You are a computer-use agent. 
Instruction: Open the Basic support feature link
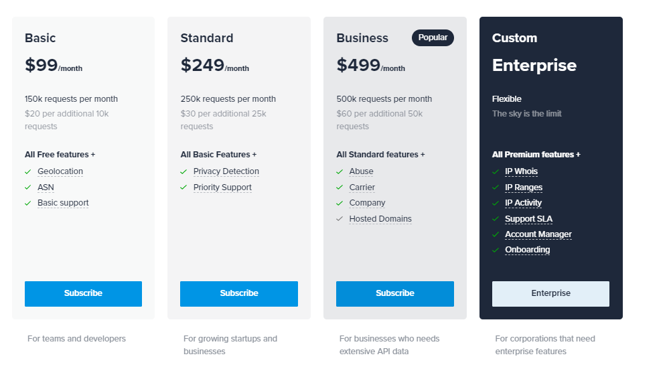point(63,203)
